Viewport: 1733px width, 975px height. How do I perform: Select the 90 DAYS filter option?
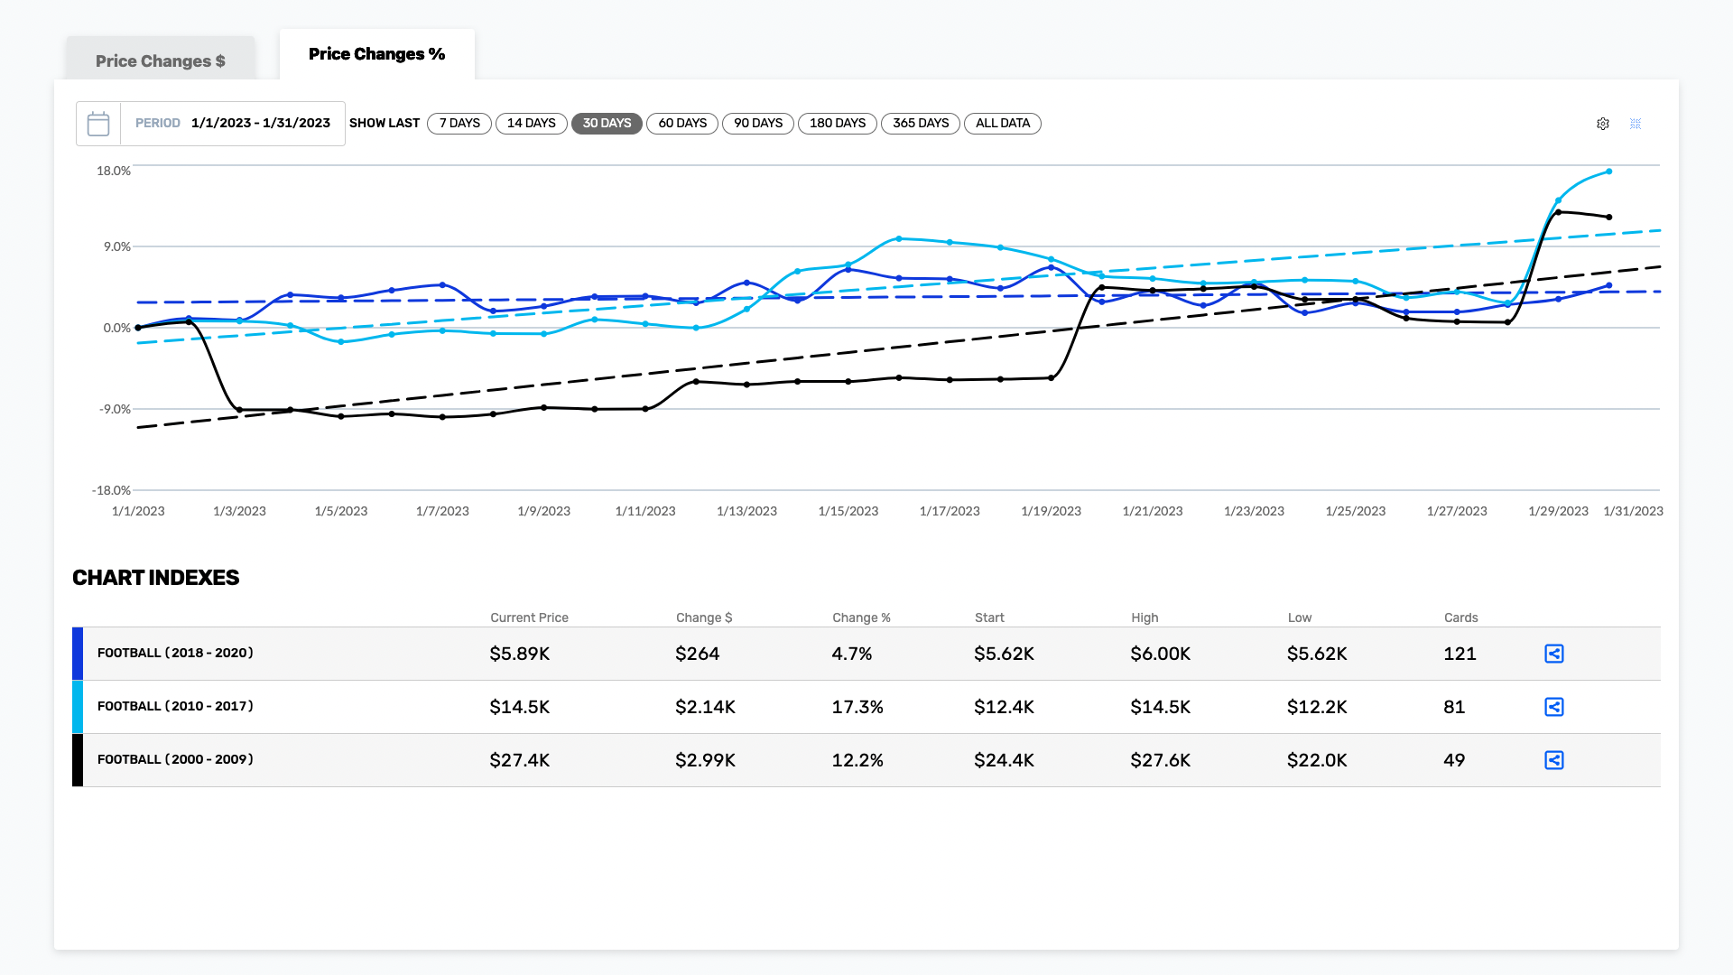click(758, 123)
